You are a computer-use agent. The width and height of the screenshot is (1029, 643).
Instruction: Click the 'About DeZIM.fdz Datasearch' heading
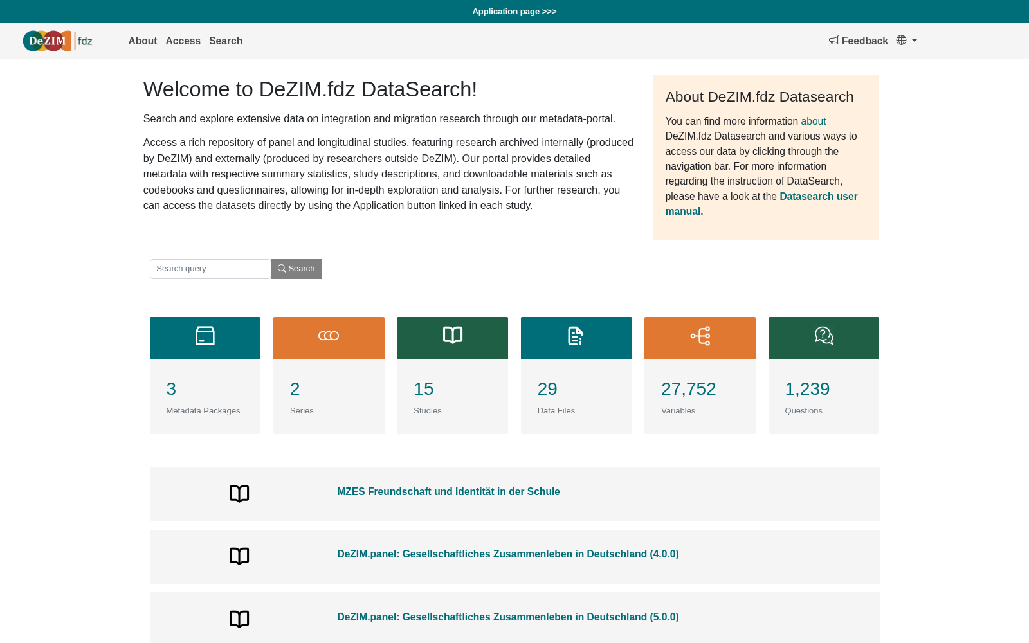coord(760,97)
